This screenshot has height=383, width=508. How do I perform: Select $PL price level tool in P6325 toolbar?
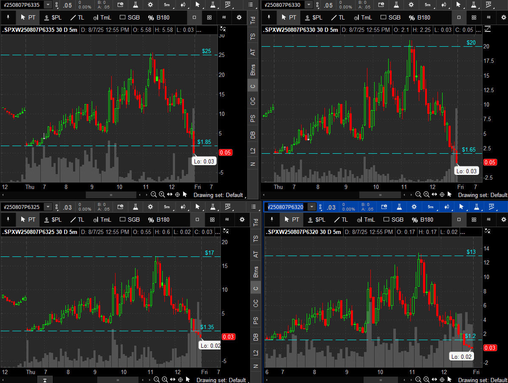pos(53,220)
